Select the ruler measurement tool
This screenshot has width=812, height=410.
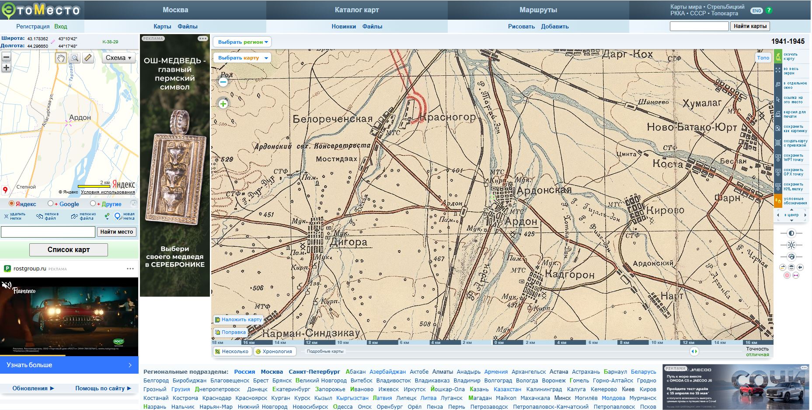click(88, 58)
